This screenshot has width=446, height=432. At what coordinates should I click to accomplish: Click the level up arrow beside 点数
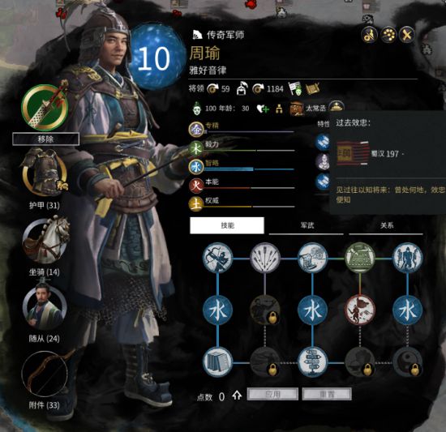pyautogui.click(x=237, y=396)
